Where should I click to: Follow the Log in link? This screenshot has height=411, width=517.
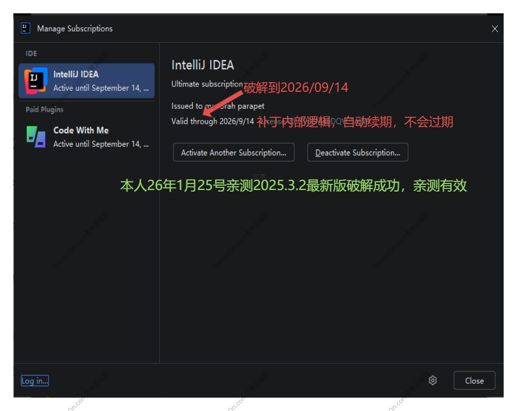pos(35,381)
